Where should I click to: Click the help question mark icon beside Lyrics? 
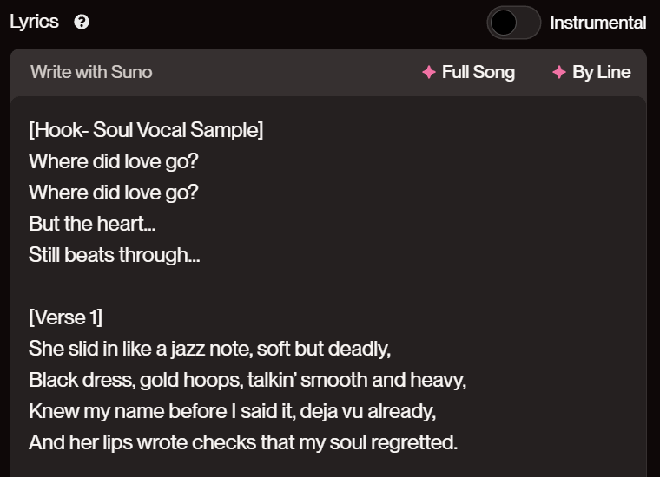82,23
